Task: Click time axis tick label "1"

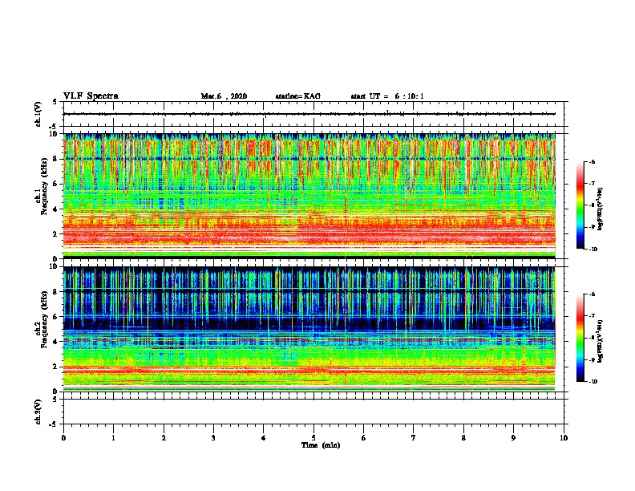Action: pos(113,438)
